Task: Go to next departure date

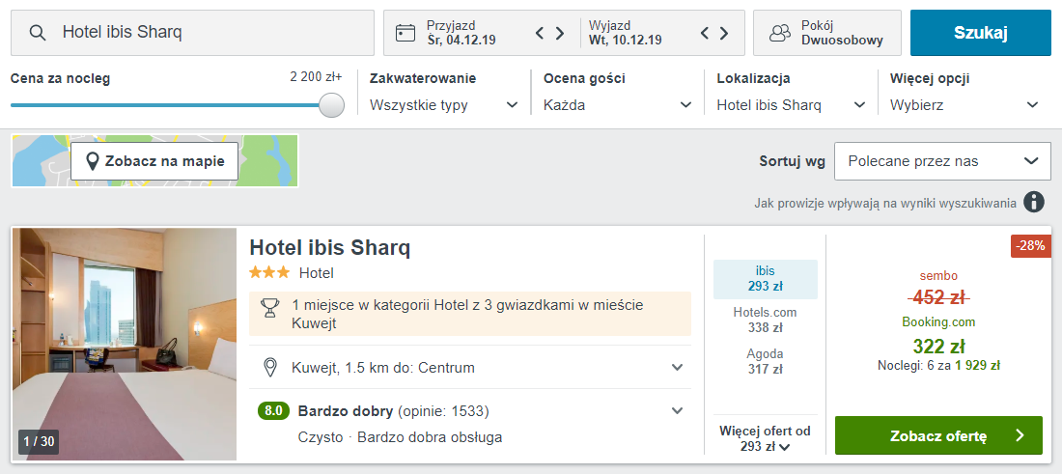Action: tap(724, 34)
